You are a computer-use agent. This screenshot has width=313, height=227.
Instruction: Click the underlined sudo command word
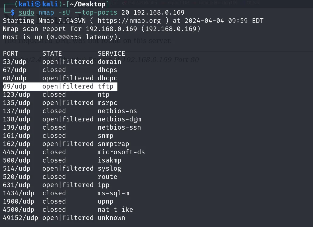(26, 12)
